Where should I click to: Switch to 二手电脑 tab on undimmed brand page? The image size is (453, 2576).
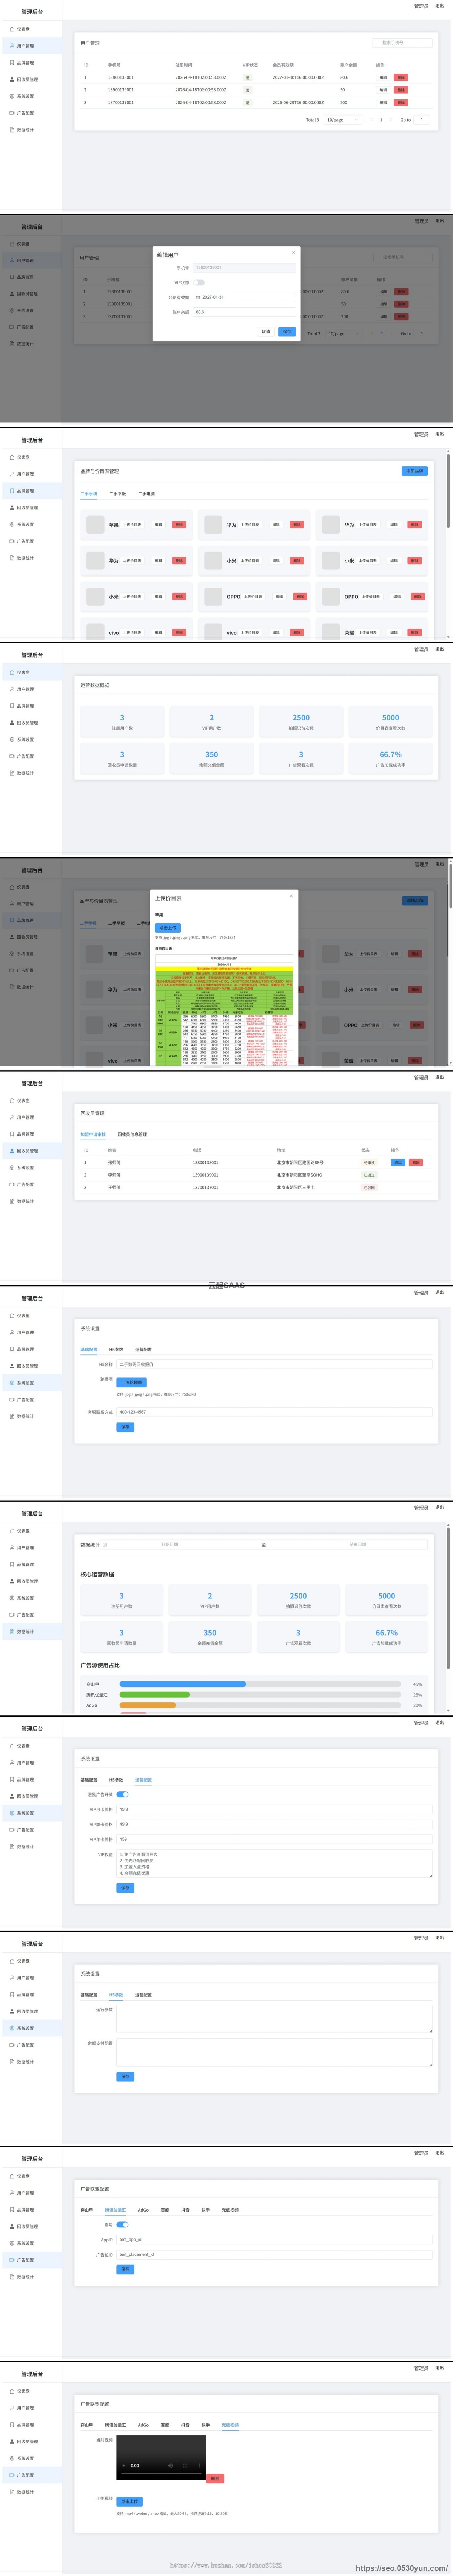tap(146, 494)
